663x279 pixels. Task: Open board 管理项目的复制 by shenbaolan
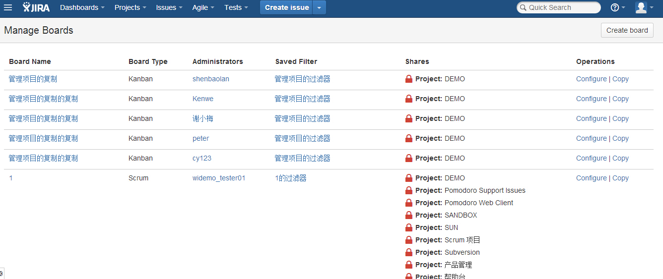click(33, 79)
